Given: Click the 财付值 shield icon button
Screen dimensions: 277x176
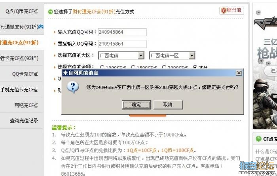Looking at the screenshot, I should click(231, 10).
